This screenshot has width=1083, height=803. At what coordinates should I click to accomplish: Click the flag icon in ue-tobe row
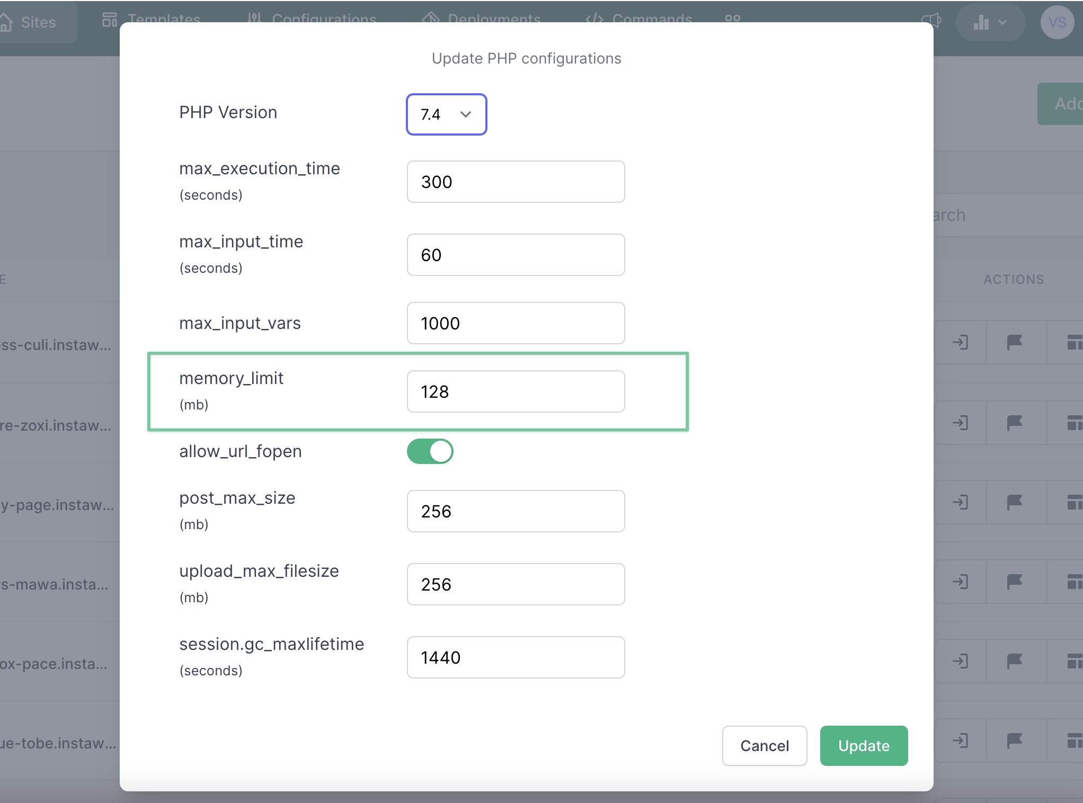pyautogui.click(x=1014, y=740)
